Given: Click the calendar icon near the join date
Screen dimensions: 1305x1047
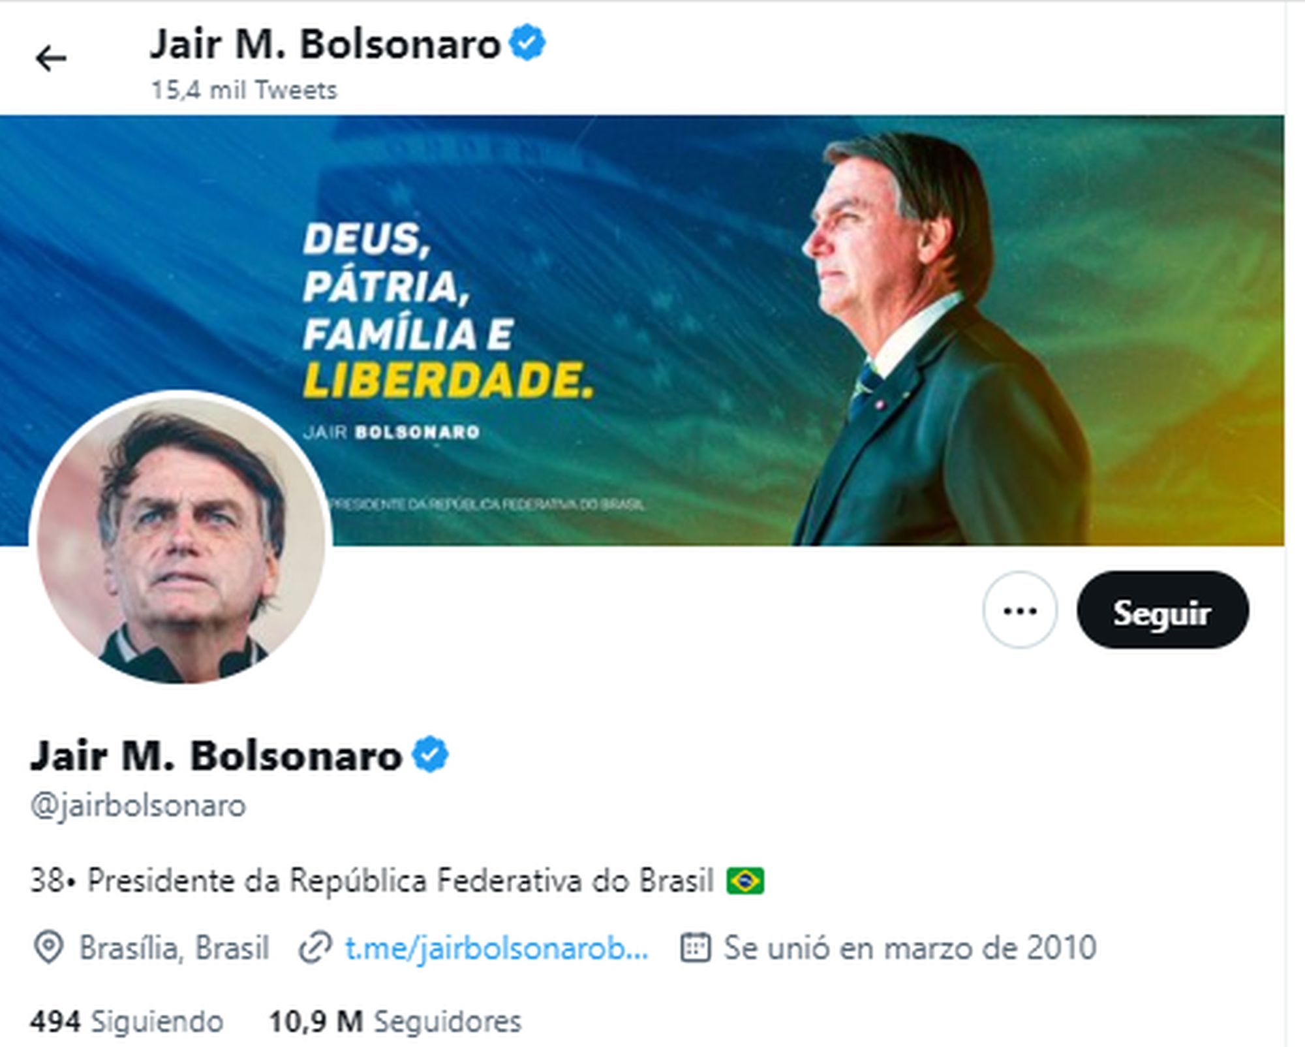Looking at the screenshot, I should pyautogui.click(x=695, y=948).
